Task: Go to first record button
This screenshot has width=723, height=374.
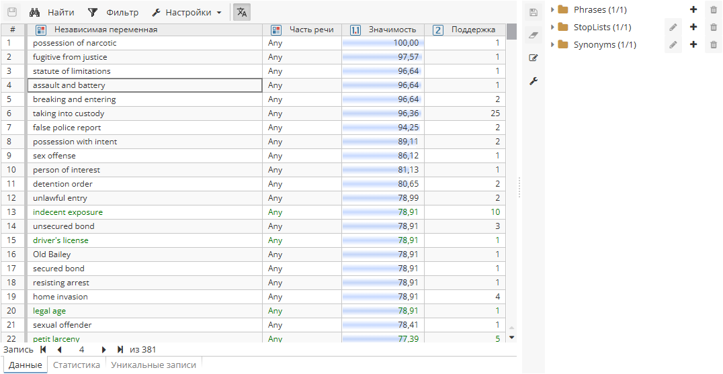Action: click(44, 350)
